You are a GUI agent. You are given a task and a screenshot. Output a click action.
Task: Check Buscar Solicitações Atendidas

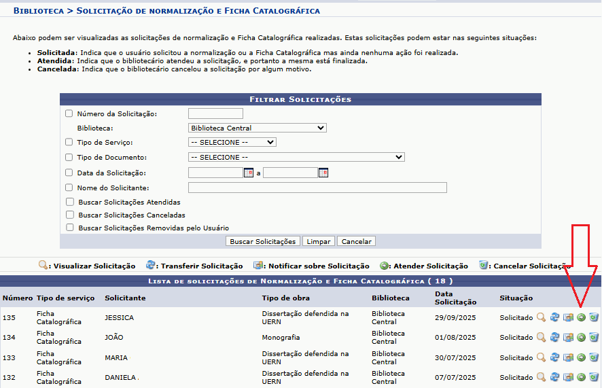click(x=69, y=202)
